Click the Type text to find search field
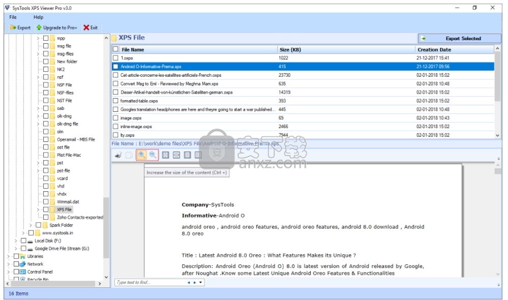Image resolution: width=508 pixels, height=300 pixels. point(151,283)
